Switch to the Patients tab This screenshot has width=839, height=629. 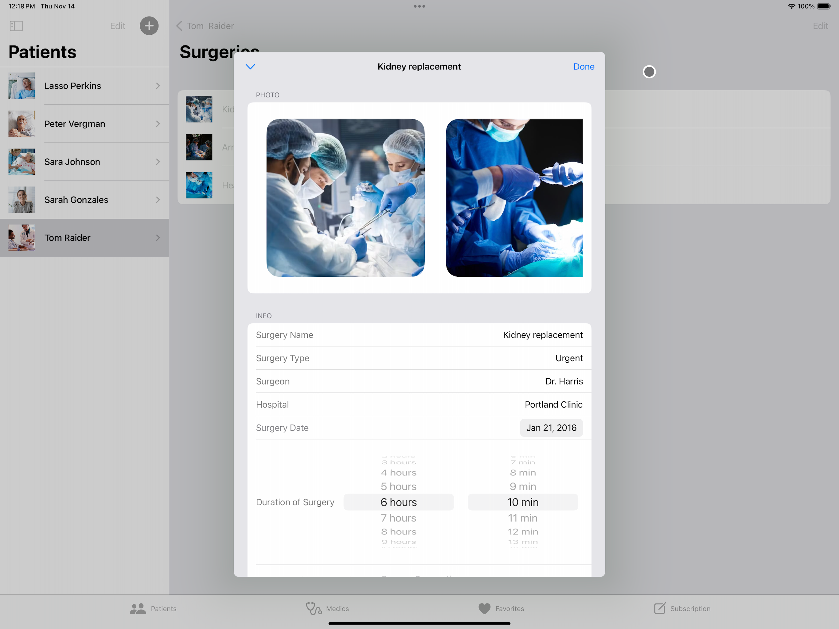pos(153,608)
